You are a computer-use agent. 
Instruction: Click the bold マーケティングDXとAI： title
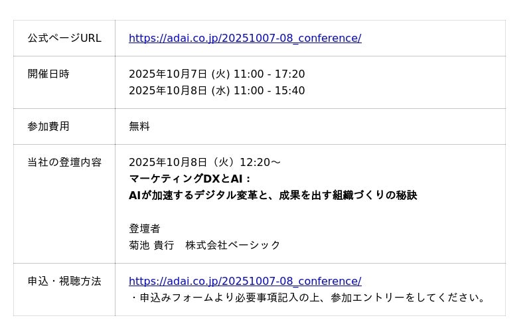[190, 179]
